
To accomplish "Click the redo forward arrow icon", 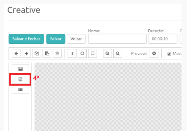I will (x=26, y=53).
